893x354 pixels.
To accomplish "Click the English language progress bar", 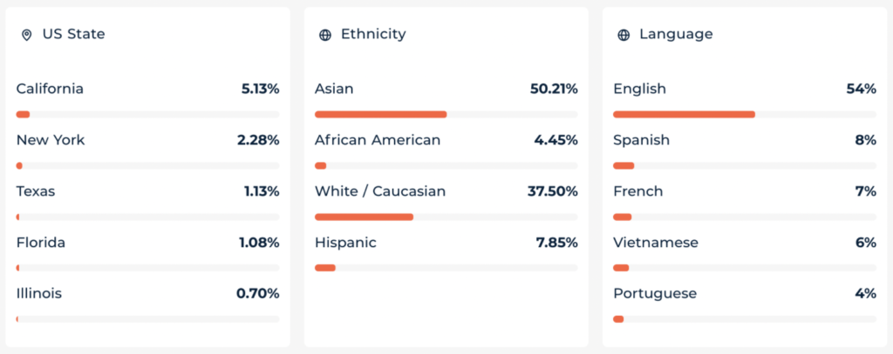I will point(744,114).
